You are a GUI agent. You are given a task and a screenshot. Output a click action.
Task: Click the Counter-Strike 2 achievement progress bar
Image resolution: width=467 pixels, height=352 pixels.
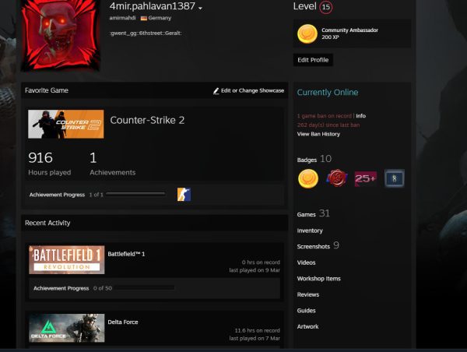(x=135, y=194)
